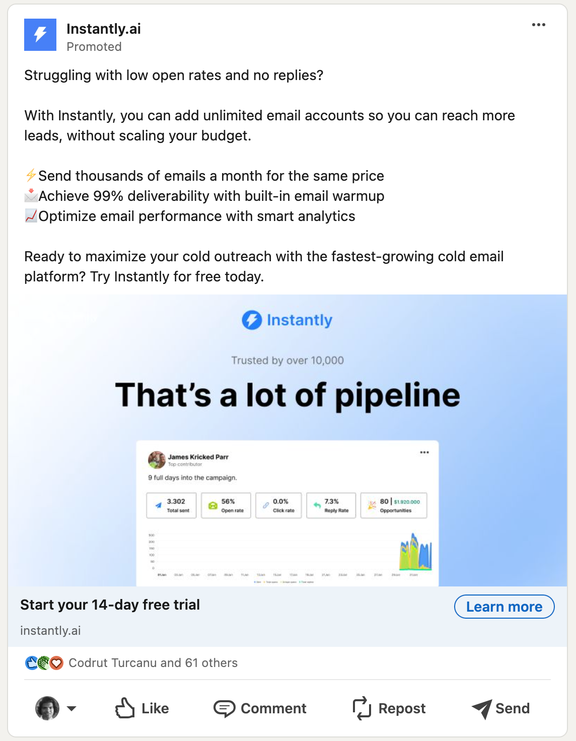Click the Repost arrows icon
Screen dimensions: 576x741
click(362, 708)
